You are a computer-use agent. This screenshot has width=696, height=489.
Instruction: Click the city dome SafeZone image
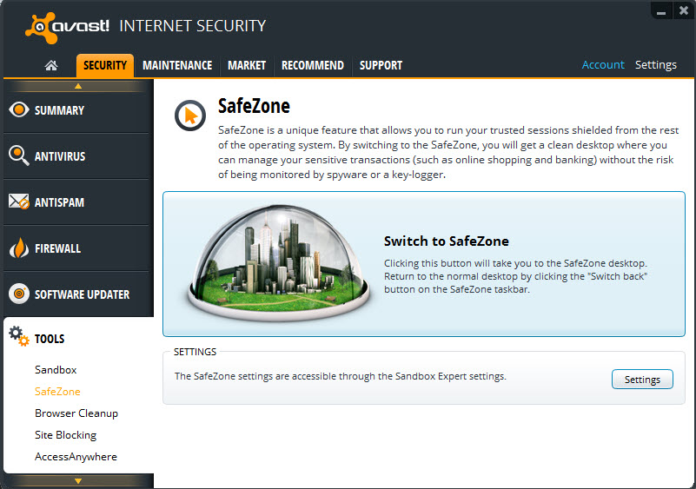[278, 262]
